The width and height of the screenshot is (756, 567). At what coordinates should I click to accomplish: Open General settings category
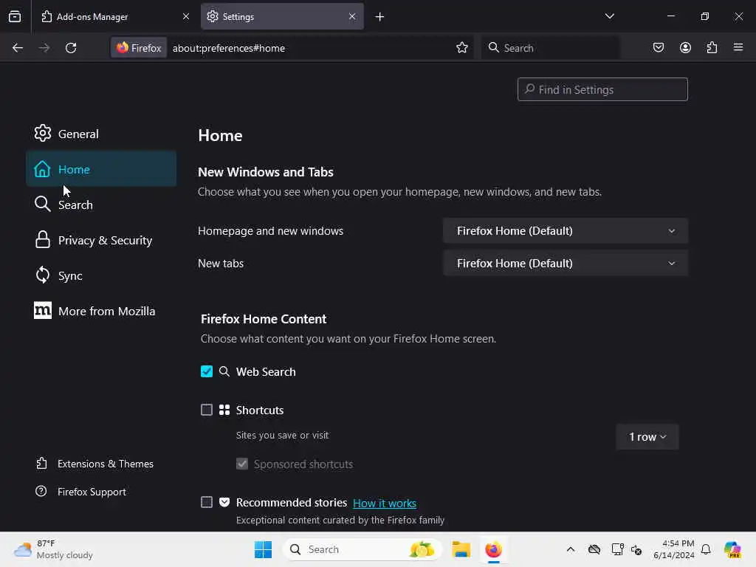point(101,134)
